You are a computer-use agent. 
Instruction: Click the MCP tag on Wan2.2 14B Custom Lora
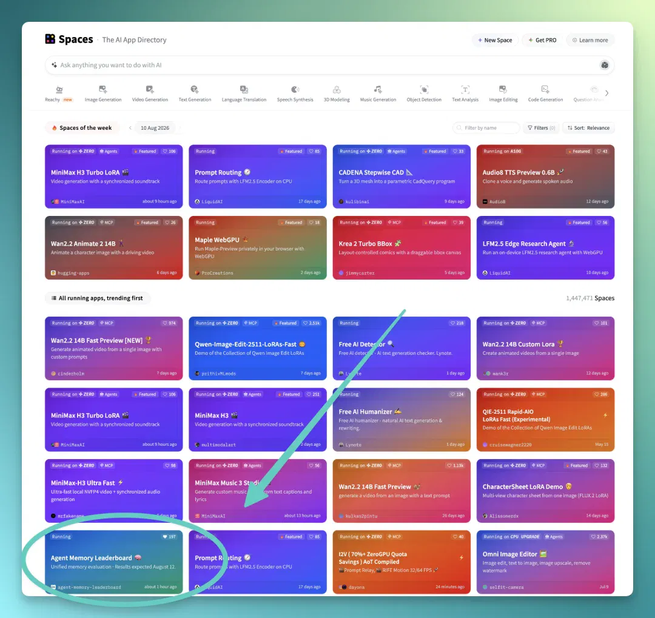538,323
